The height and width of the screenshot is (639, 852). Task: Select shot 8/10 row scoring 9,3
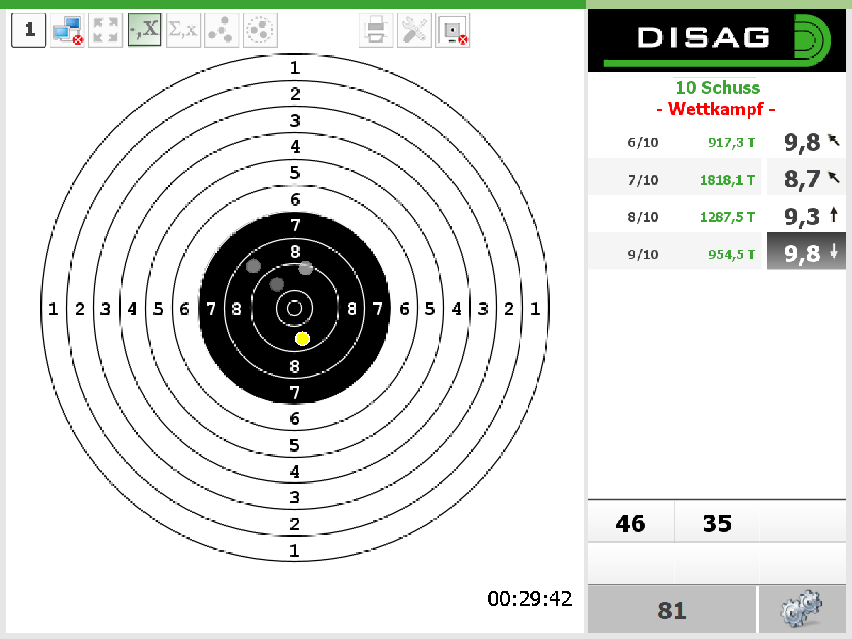point(716,217)
